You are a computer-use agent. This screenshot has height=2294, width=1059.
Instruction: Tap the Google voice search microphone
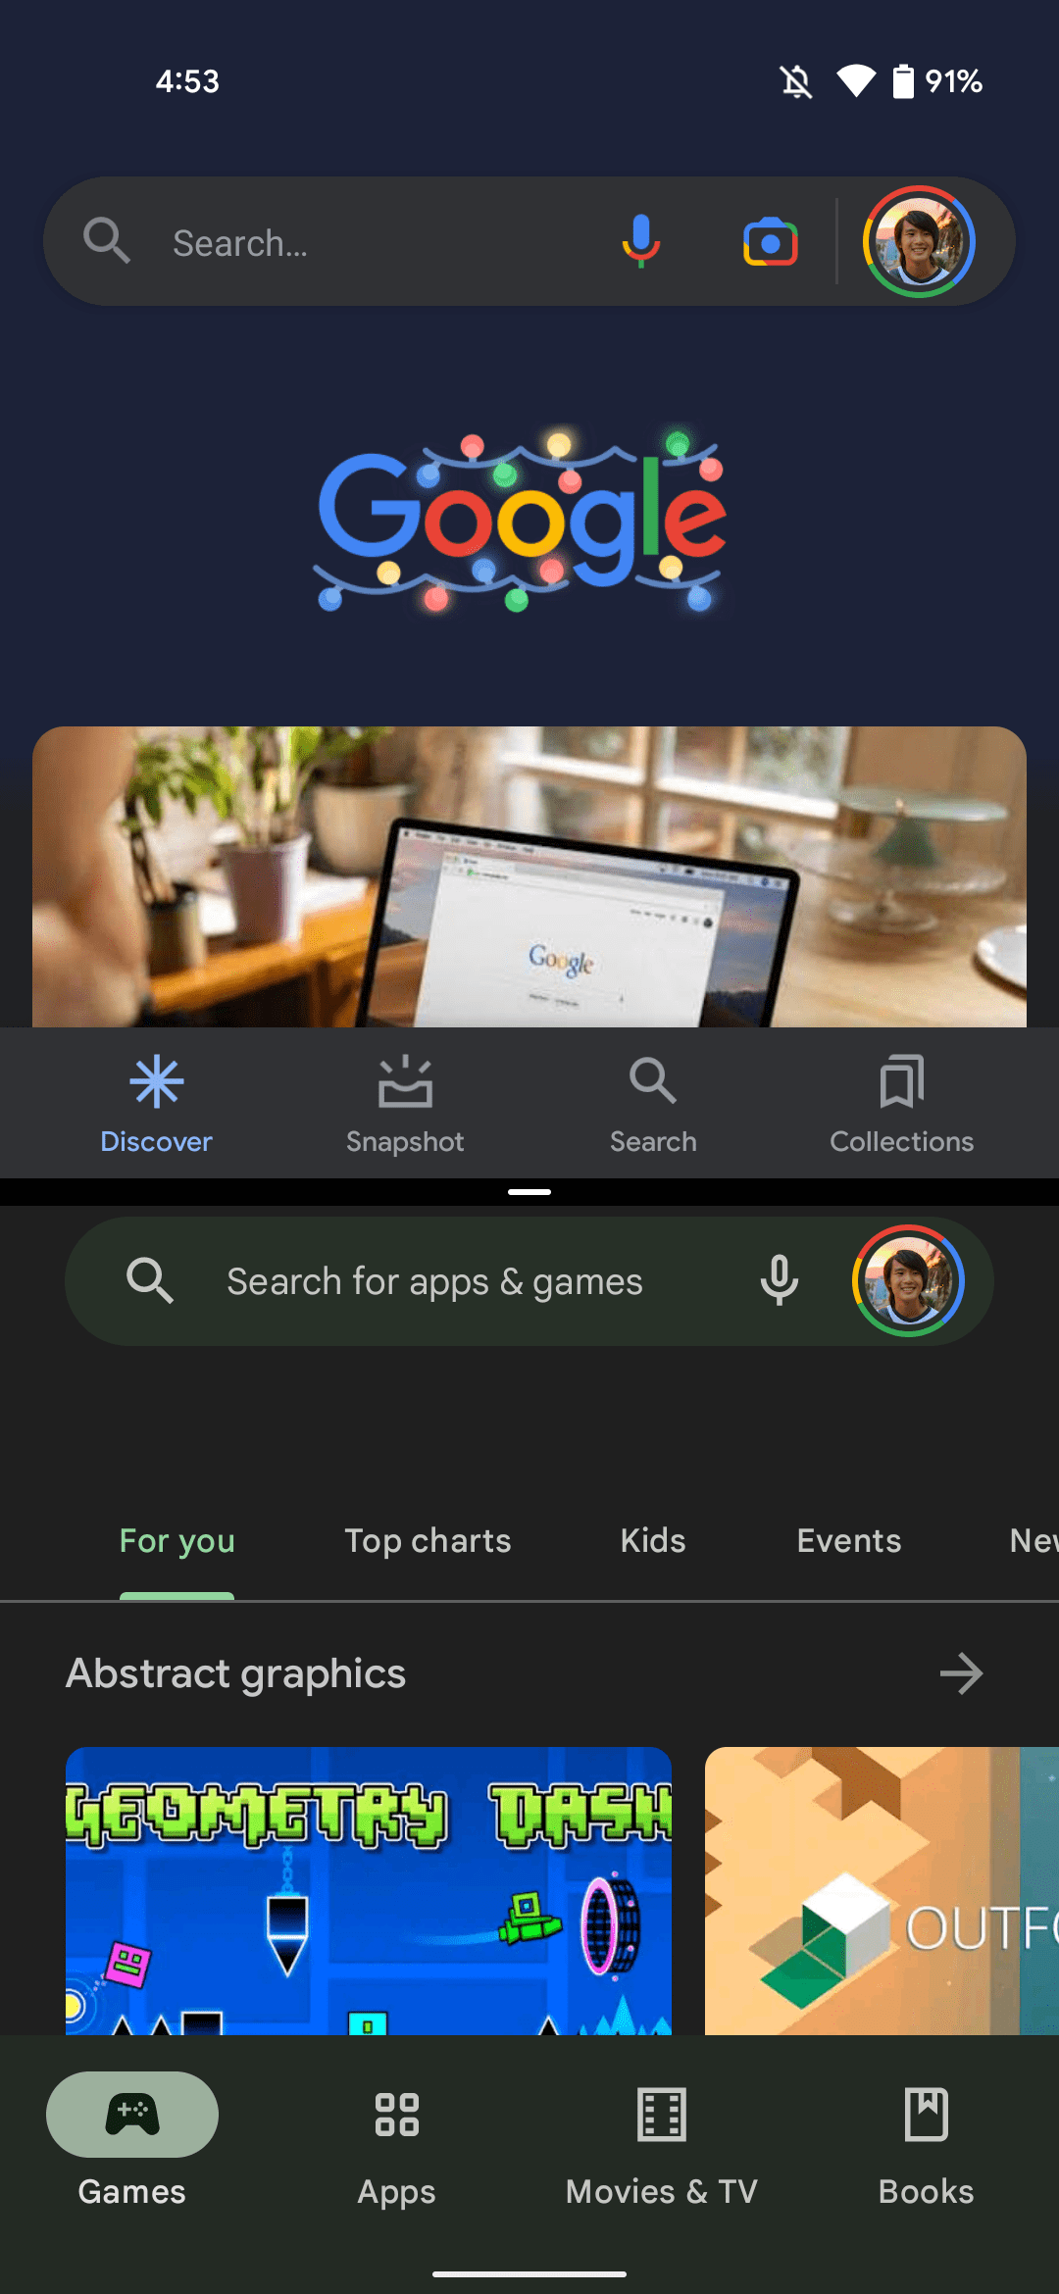(x=640, y=242)
